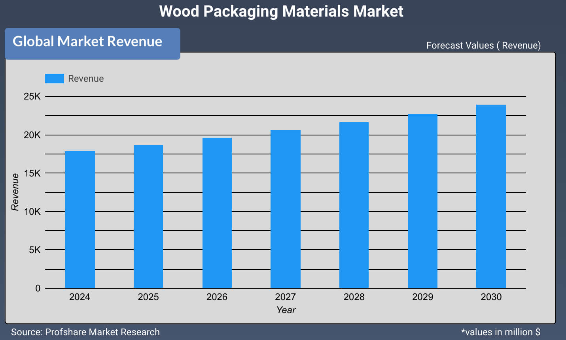Click the 2025 x-axis label
Viewport: 566px width, 340px height.
[148, 297]
